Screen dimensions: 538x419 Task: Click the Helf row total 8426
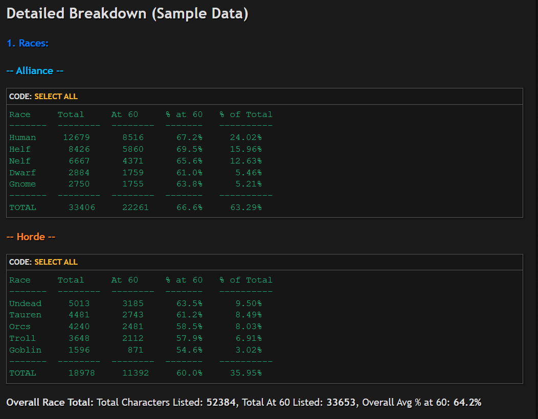coord(79,149)
